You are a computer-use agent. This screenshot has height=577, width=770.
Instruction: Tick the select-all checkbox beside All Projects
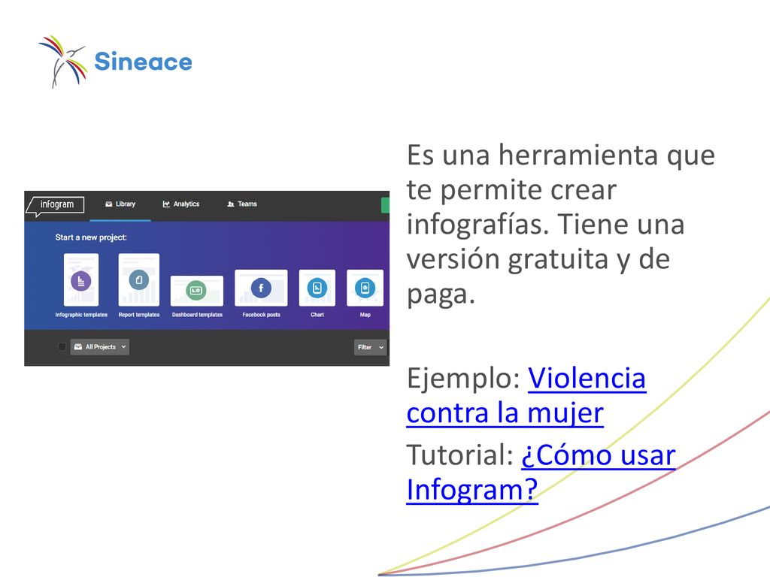click(62, 347)
